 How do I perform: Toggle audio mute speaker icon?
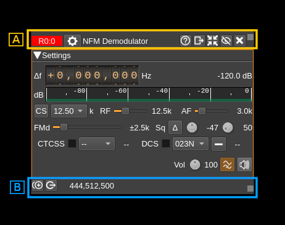pos(244,164)
